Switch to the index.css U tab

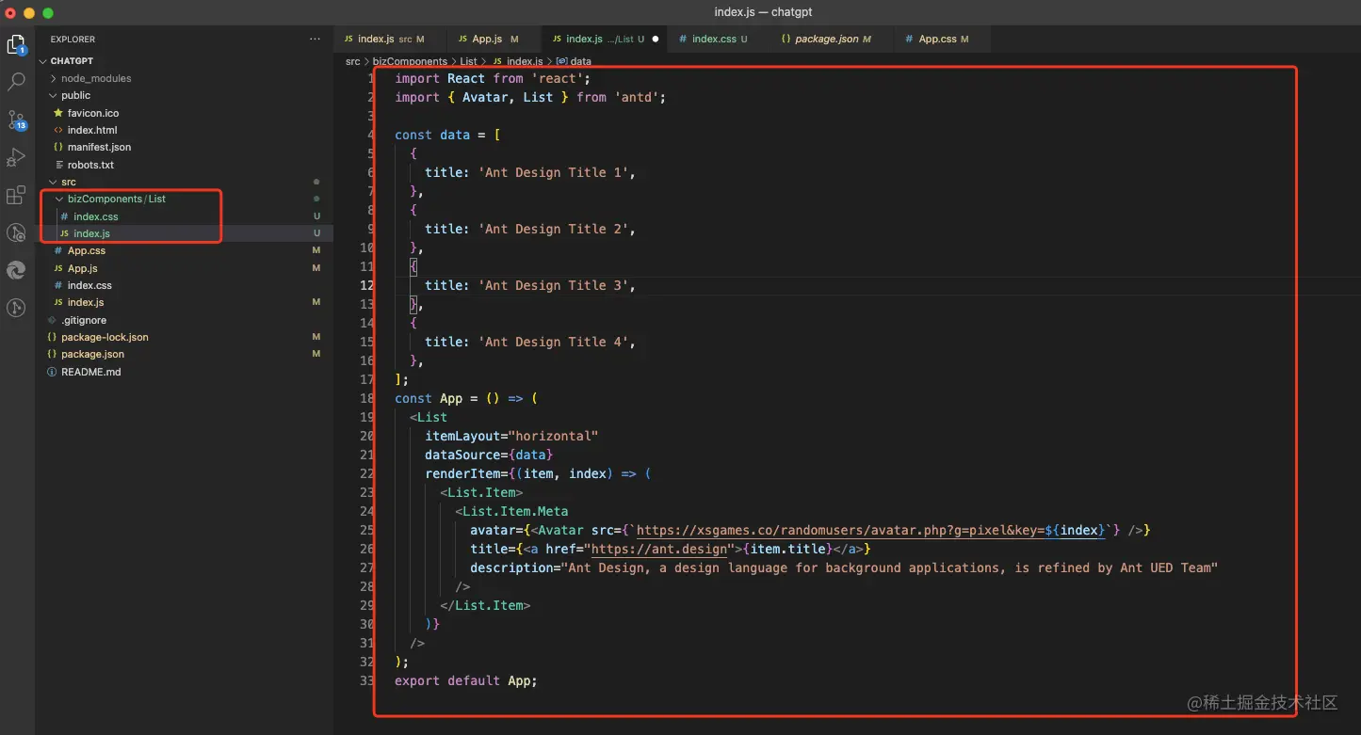click(x=719, y=39)
